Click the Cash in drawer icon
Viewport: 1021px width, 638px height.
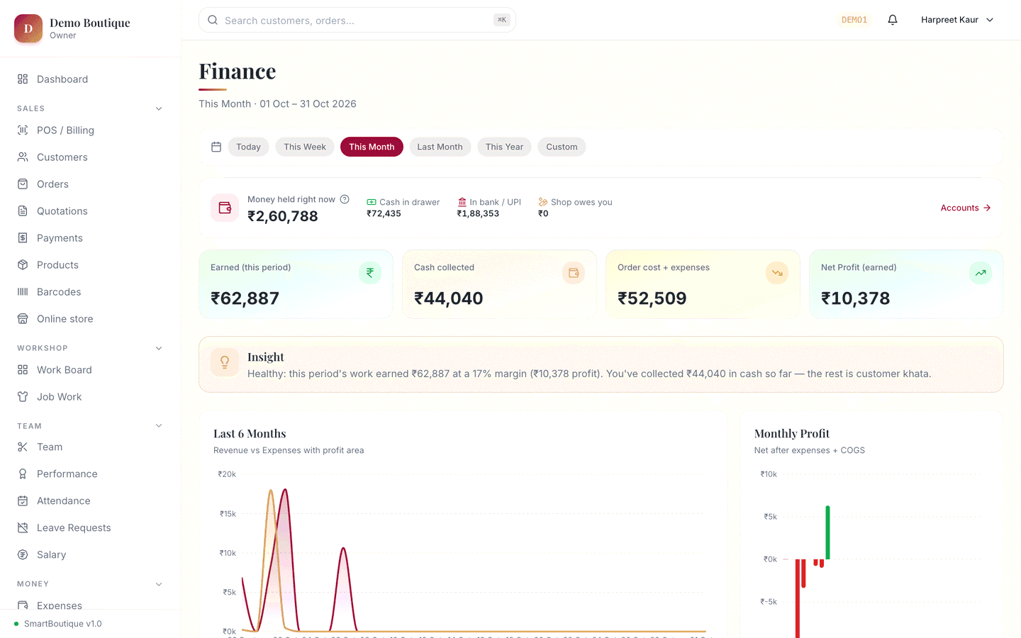372,202
